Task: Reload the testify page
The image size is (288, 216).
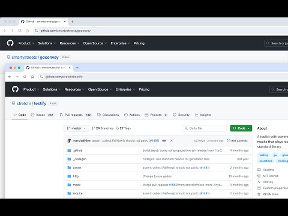Action: pos(25,77)
